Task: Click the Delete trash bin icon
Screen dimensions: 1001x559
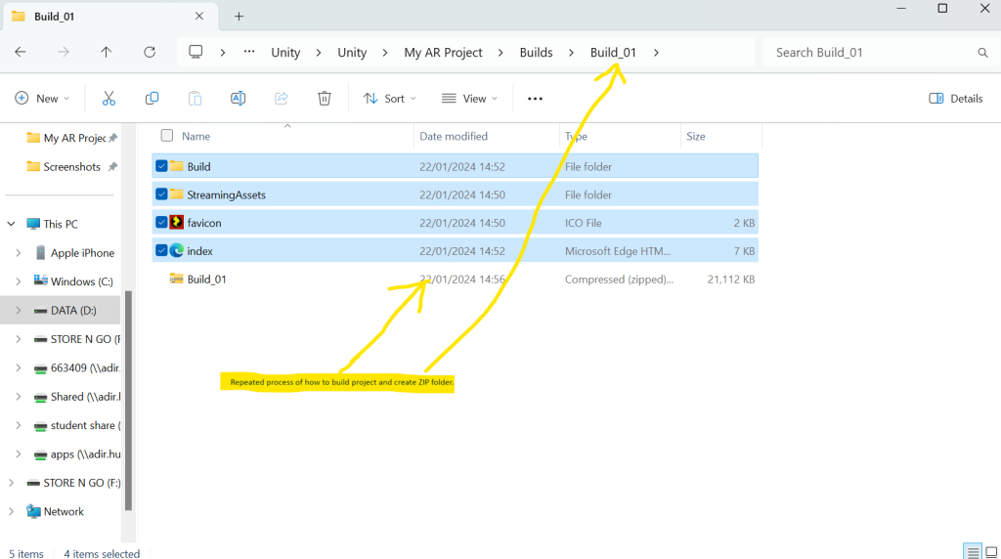Action: tap(325, 99)
